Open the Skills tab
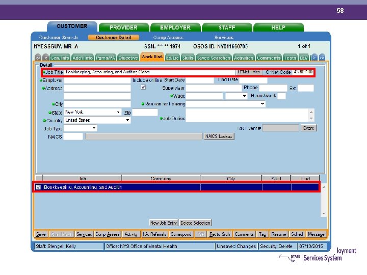 (x=188, y=58)
